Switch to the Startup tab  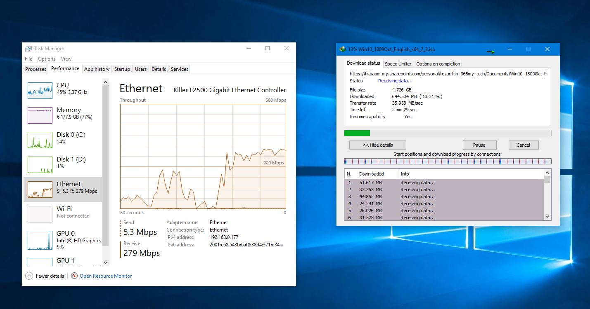tap(122, 69)
